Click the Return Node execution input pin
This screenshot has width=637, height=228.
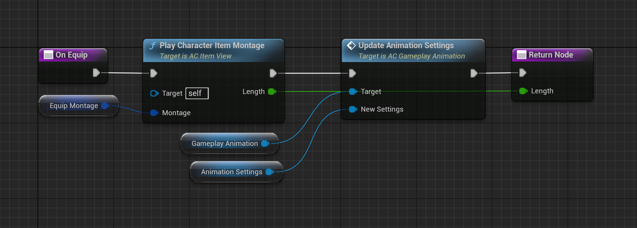tap(523, 73)
